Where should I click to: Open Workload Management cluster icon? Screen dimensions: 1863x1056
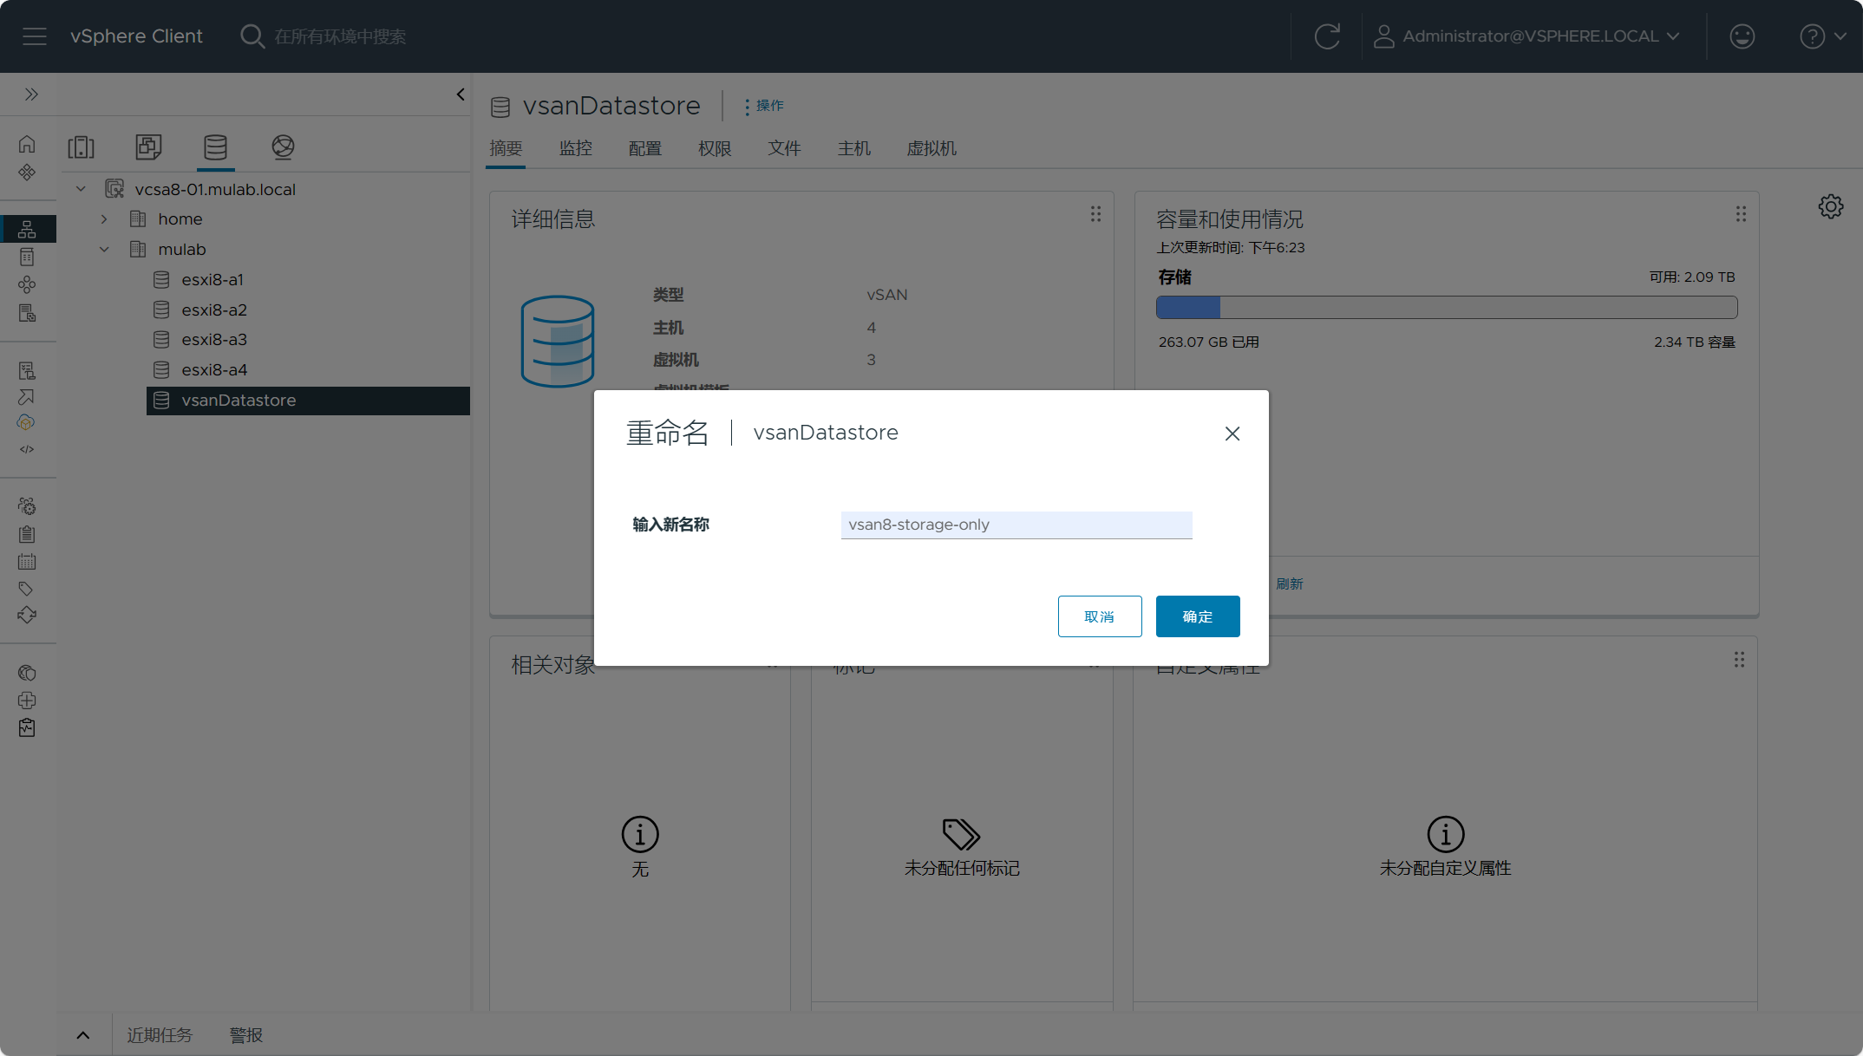[27, 284]
